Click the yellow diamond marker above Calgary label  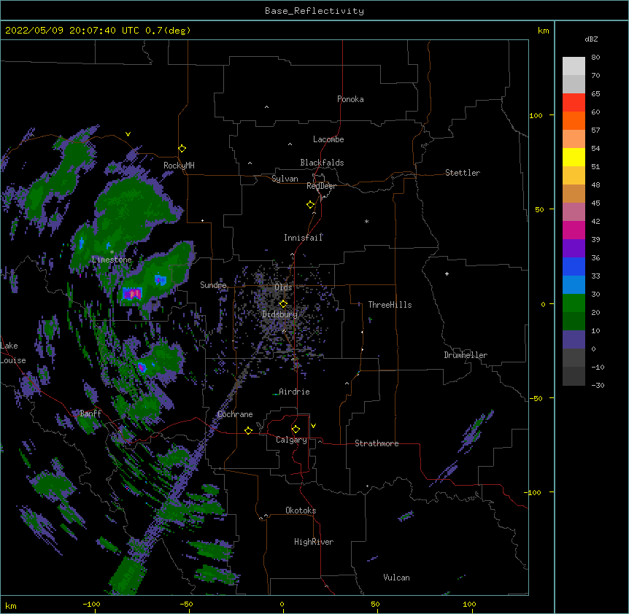tap(296, 430)
